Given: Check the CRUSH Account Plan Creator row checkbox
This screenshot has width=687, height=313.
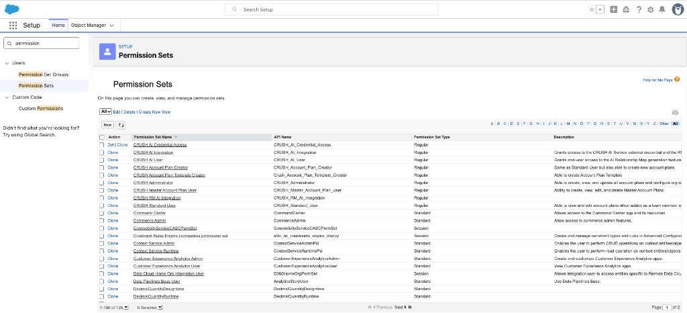Looking at the screenshot, I should coord(102,167).
